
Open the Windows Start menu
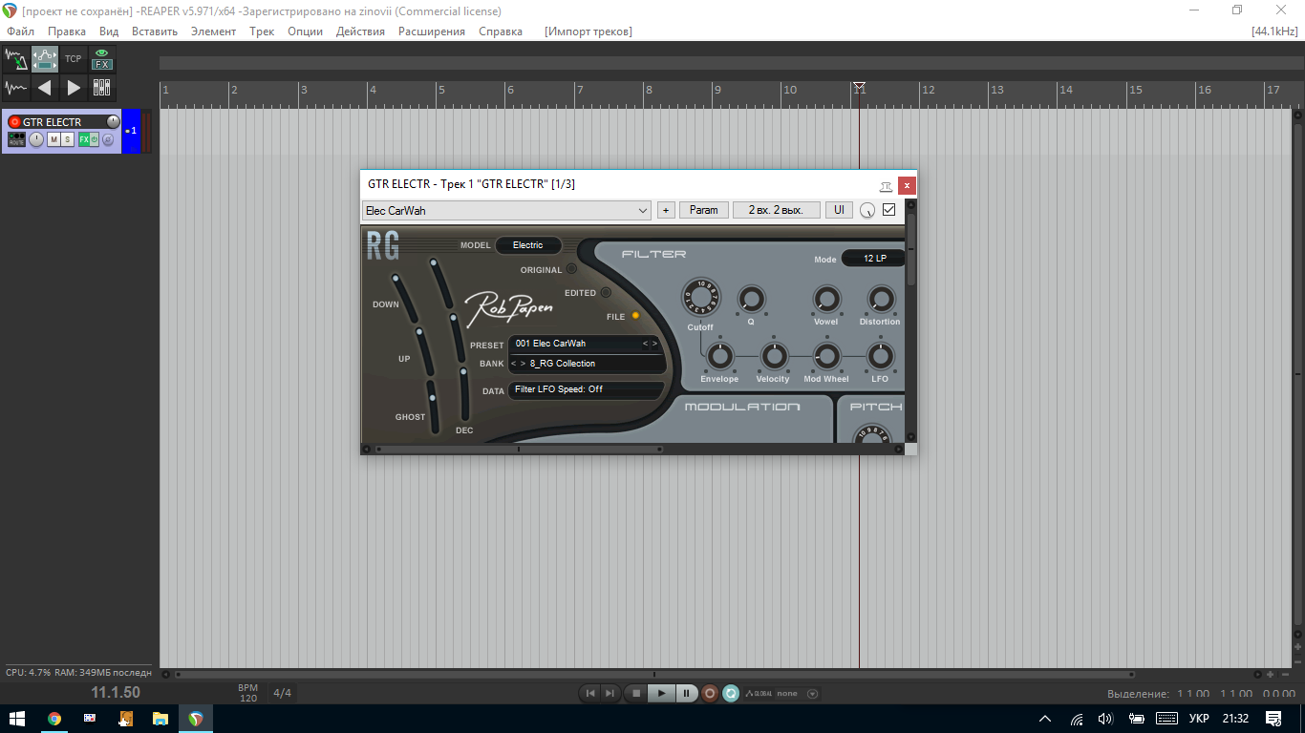pos(17,719)
